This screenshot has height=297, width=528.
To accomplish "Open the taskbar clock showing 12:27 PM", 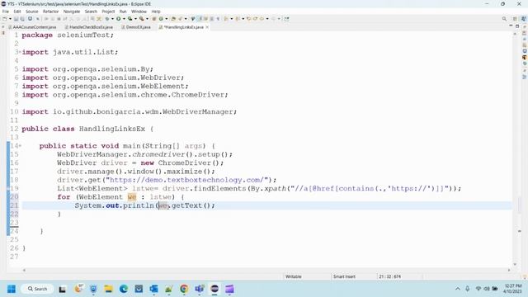I will point(513,289).
